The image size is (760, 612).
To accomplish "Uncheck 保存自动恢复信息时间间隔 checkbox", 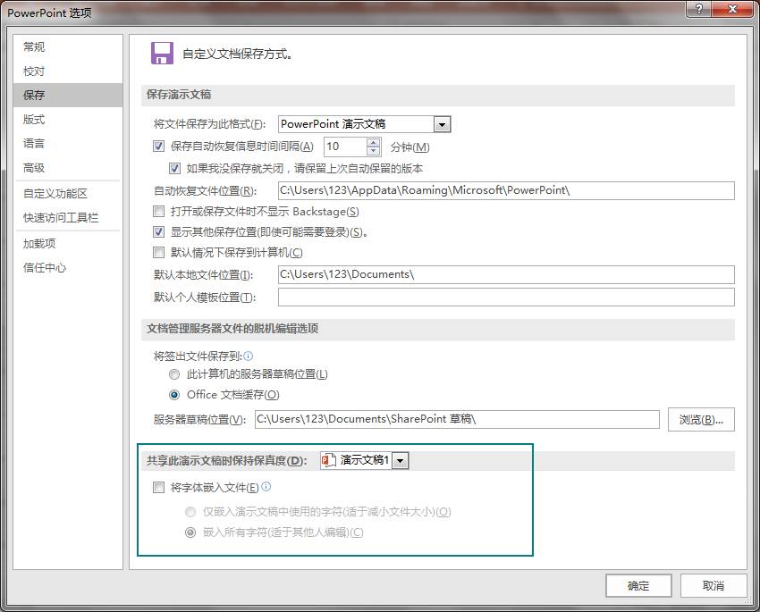I will click(158, 147).
